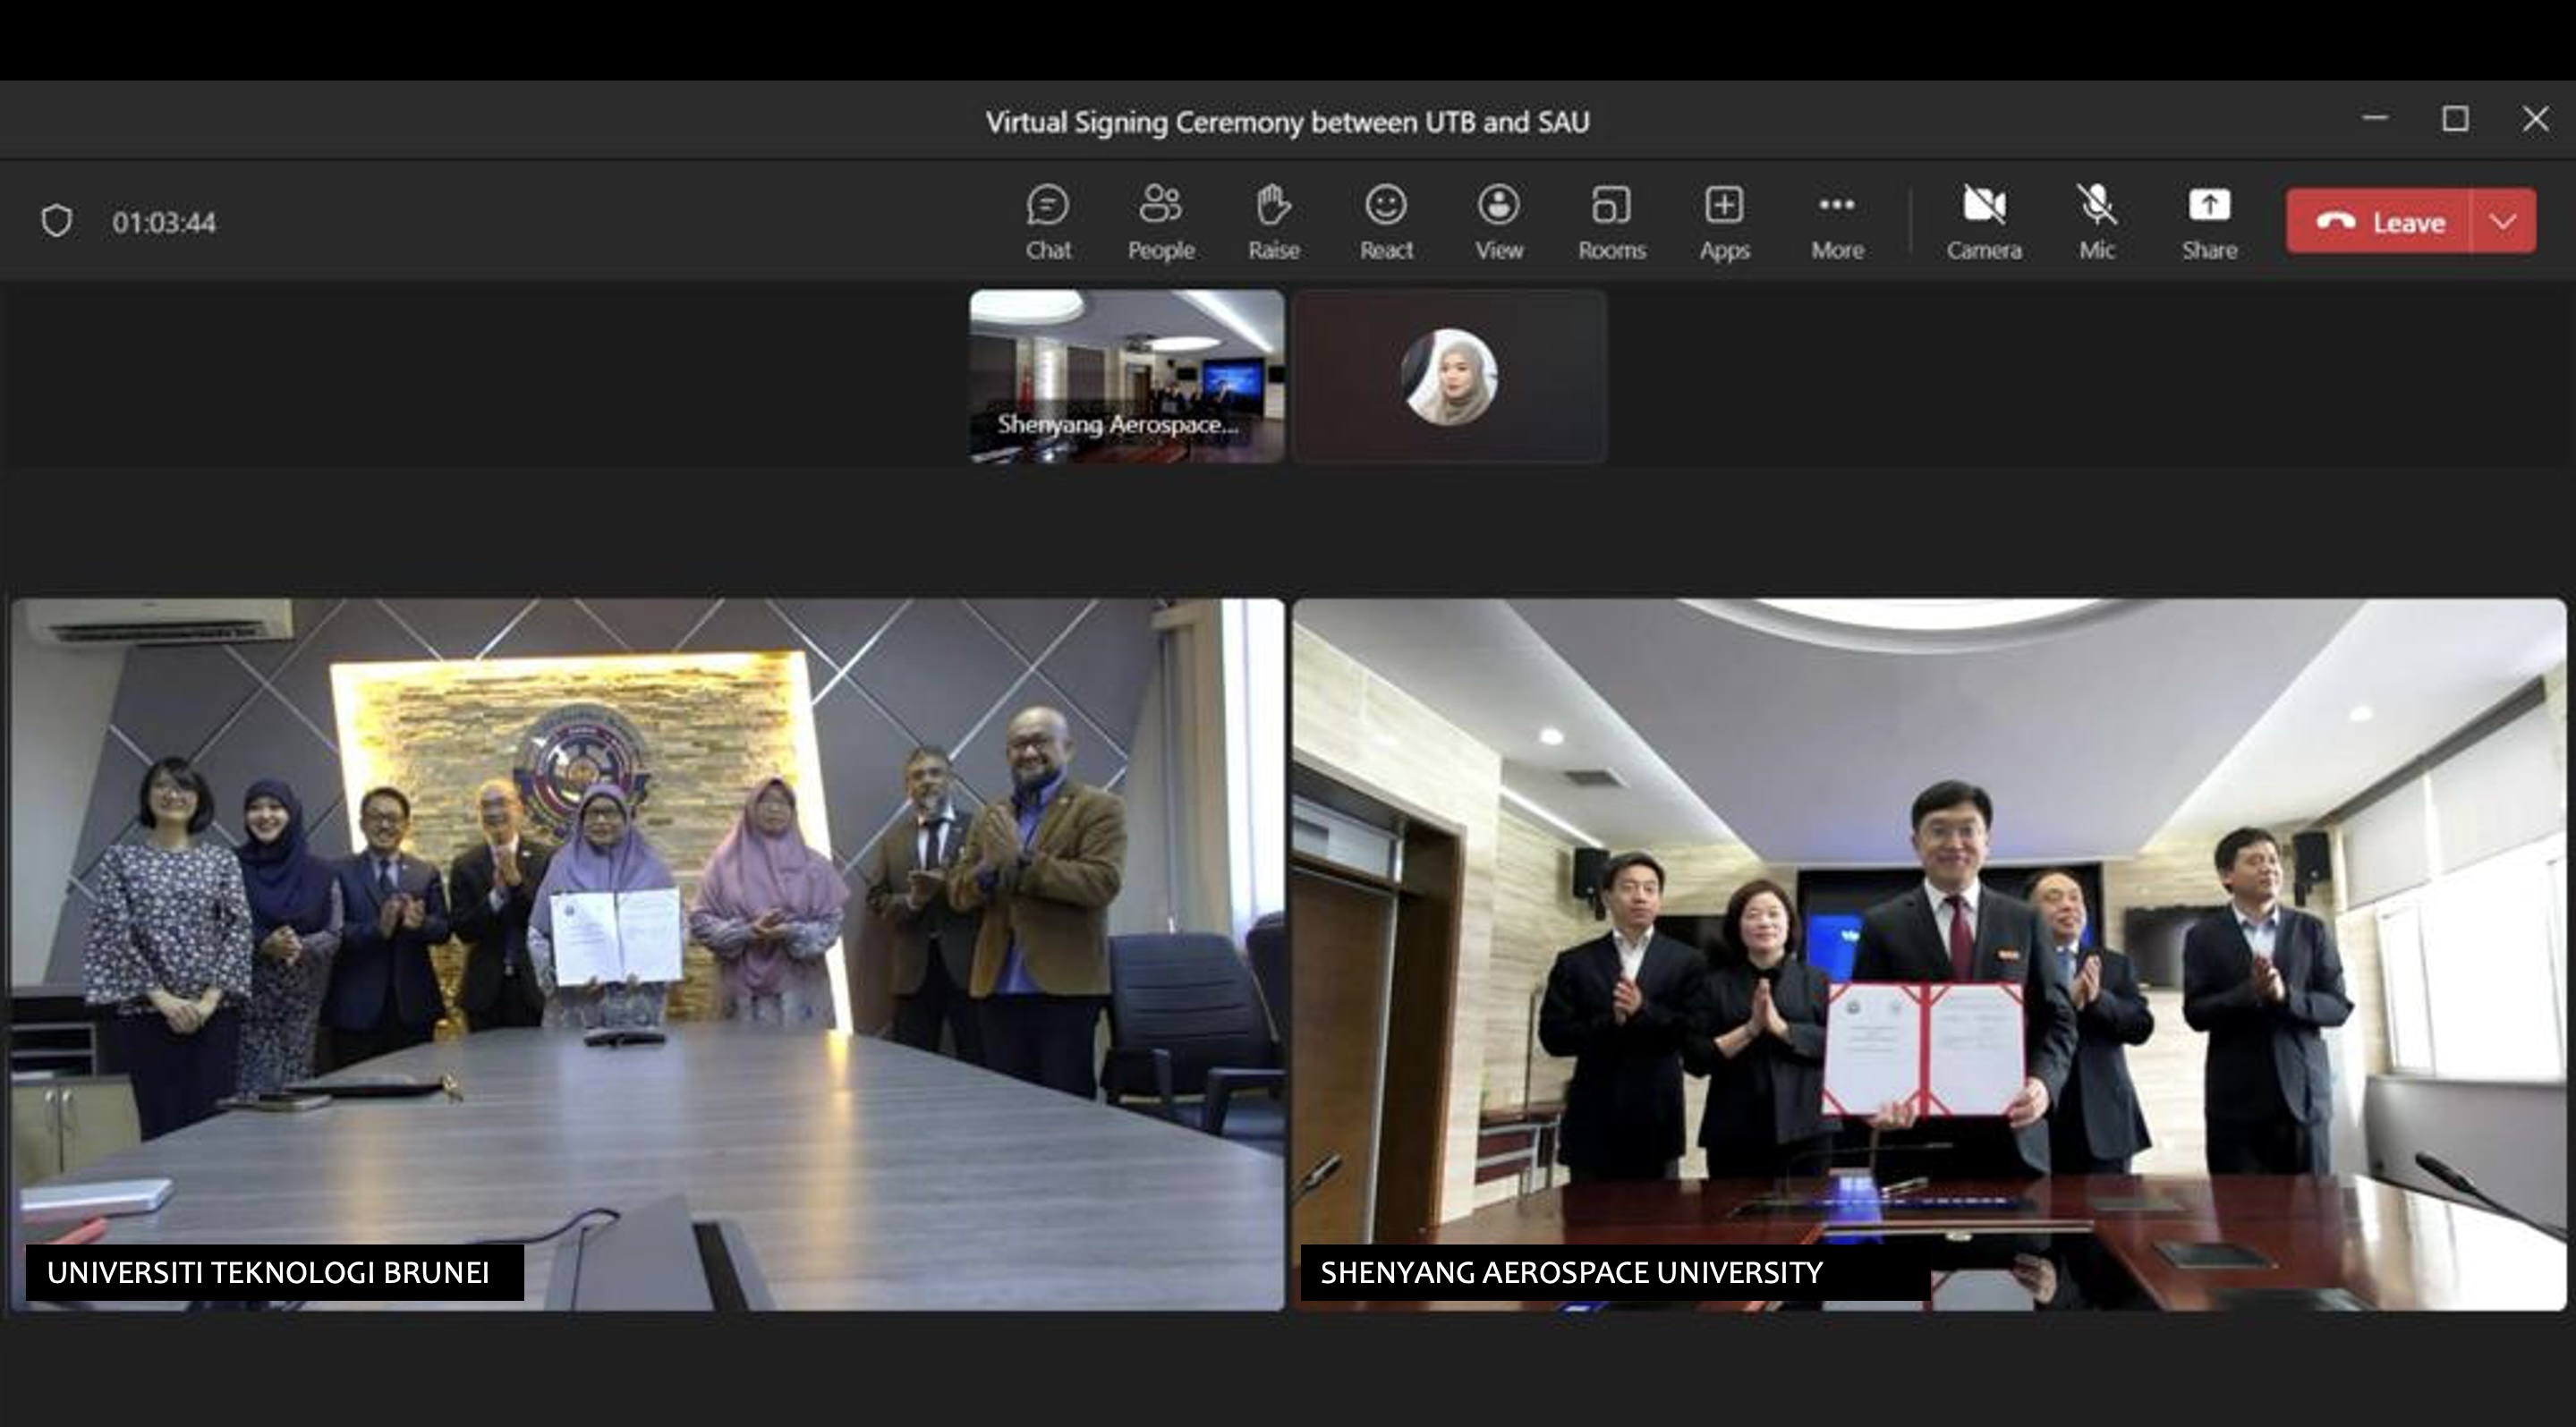Click the shield security icon

coord(57,221)
